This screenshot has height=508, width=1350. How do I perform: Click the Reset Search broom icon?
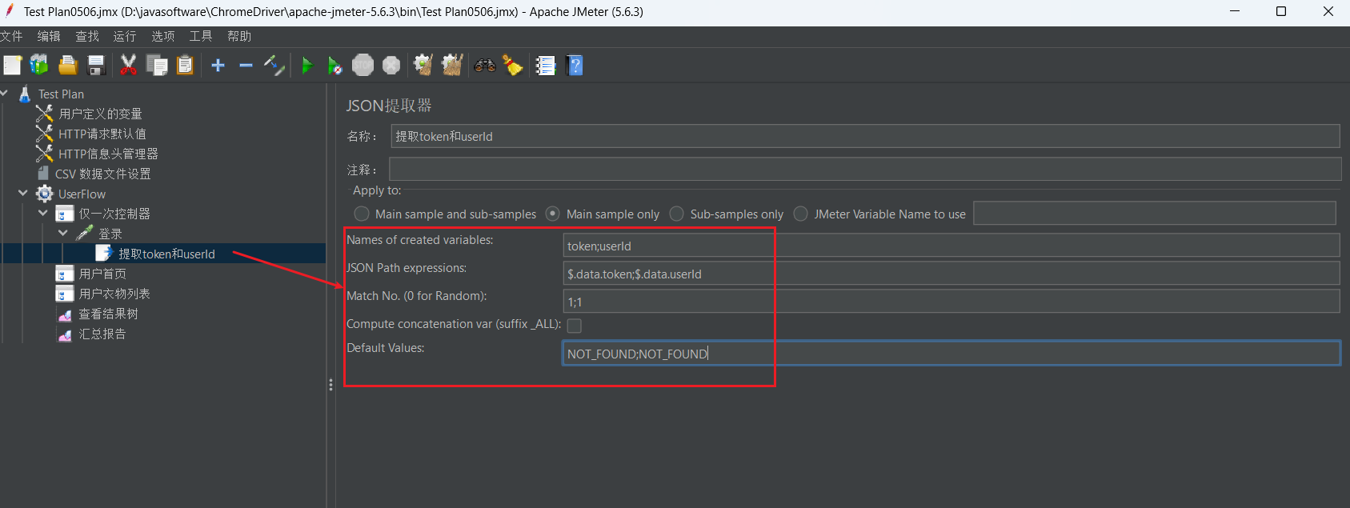[x=513, y=66]
